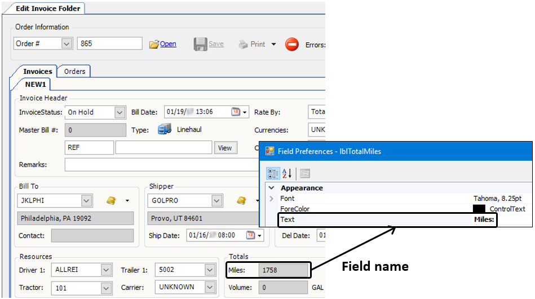Collapse the Appearance category
Image resolution: width=535 pixels, height=299 pixels.
tap(272, 188)
